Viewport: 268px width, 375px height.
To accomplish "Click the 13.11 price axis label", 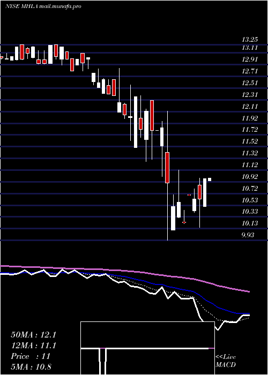I will point(250,48).
